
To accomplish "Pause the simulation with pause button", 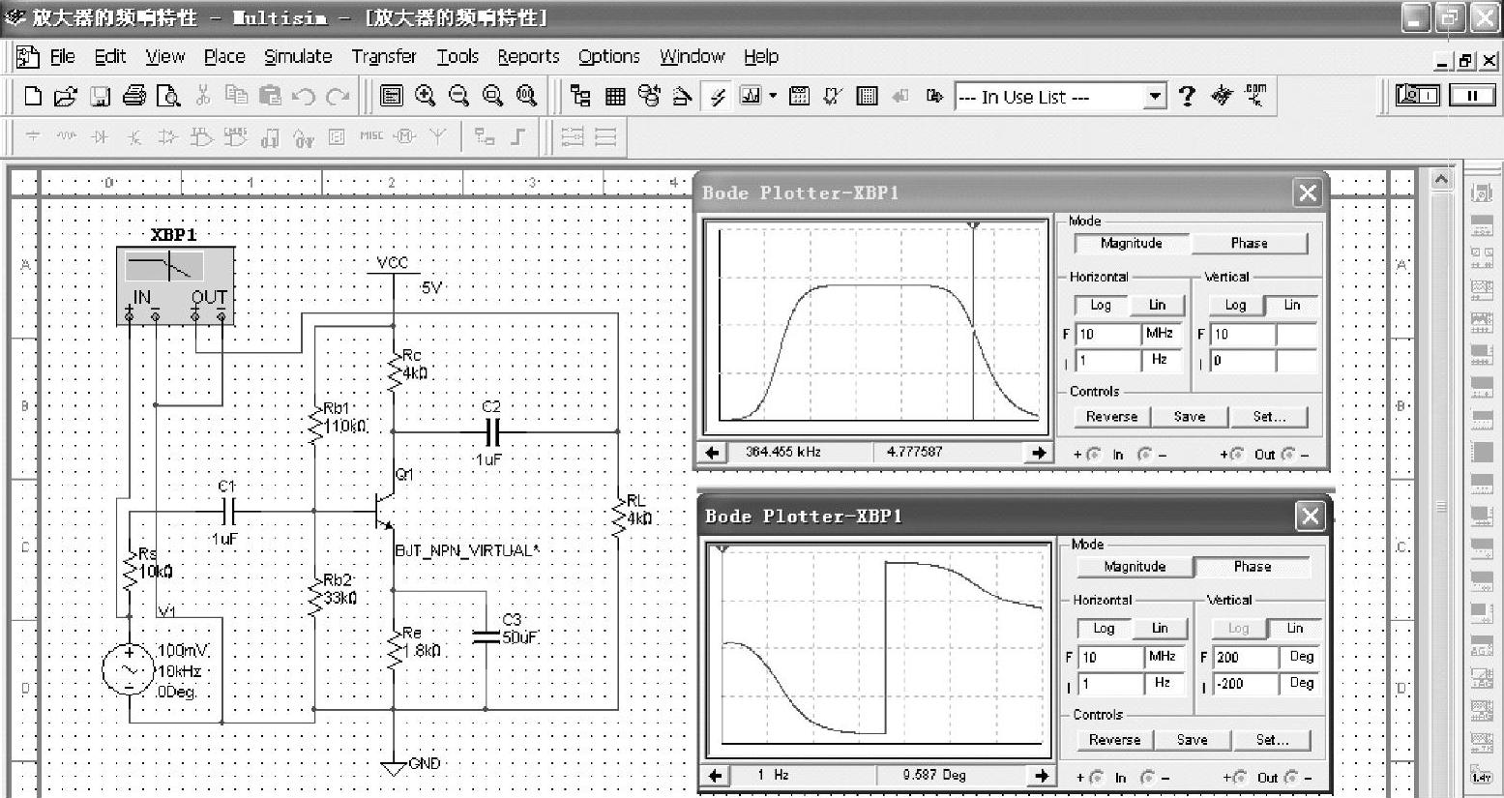I will pos(1472,95).
